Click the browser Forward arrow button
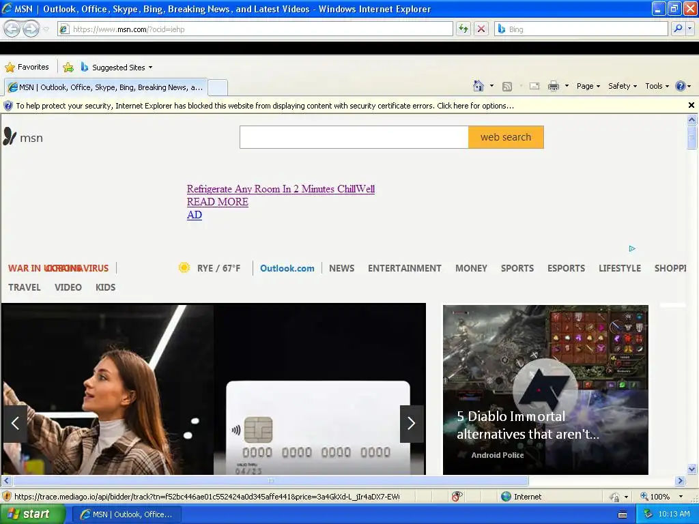The width and height of the screenshot is (699, 524). pos(31,29)
